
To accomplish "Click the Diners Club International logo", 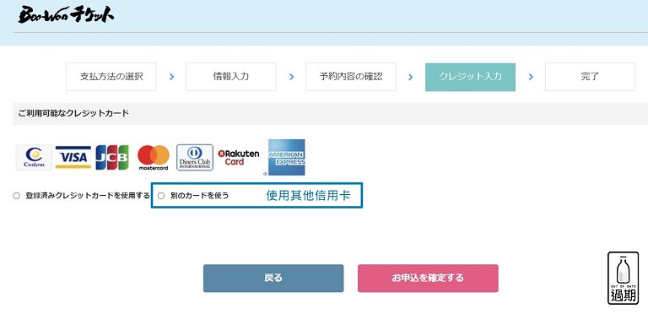I will (195, 157).
